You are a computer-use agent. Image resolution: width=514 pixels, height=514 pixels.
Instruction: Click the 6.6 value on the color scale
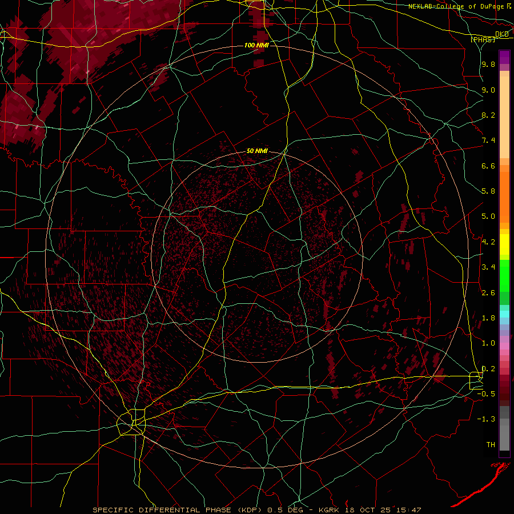click(x=488, y=166)
